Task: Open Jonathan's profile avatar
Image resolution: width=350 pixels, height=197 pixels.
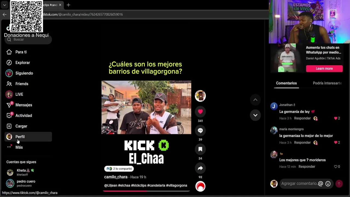Action: pos(274,106)
